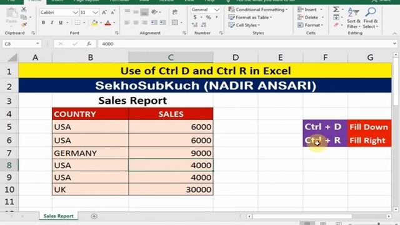The height and width of the screenshot is (225, 400).
Task: Click the Cut scissors icon
Action: pyautogui.click(x=24, y=10)
